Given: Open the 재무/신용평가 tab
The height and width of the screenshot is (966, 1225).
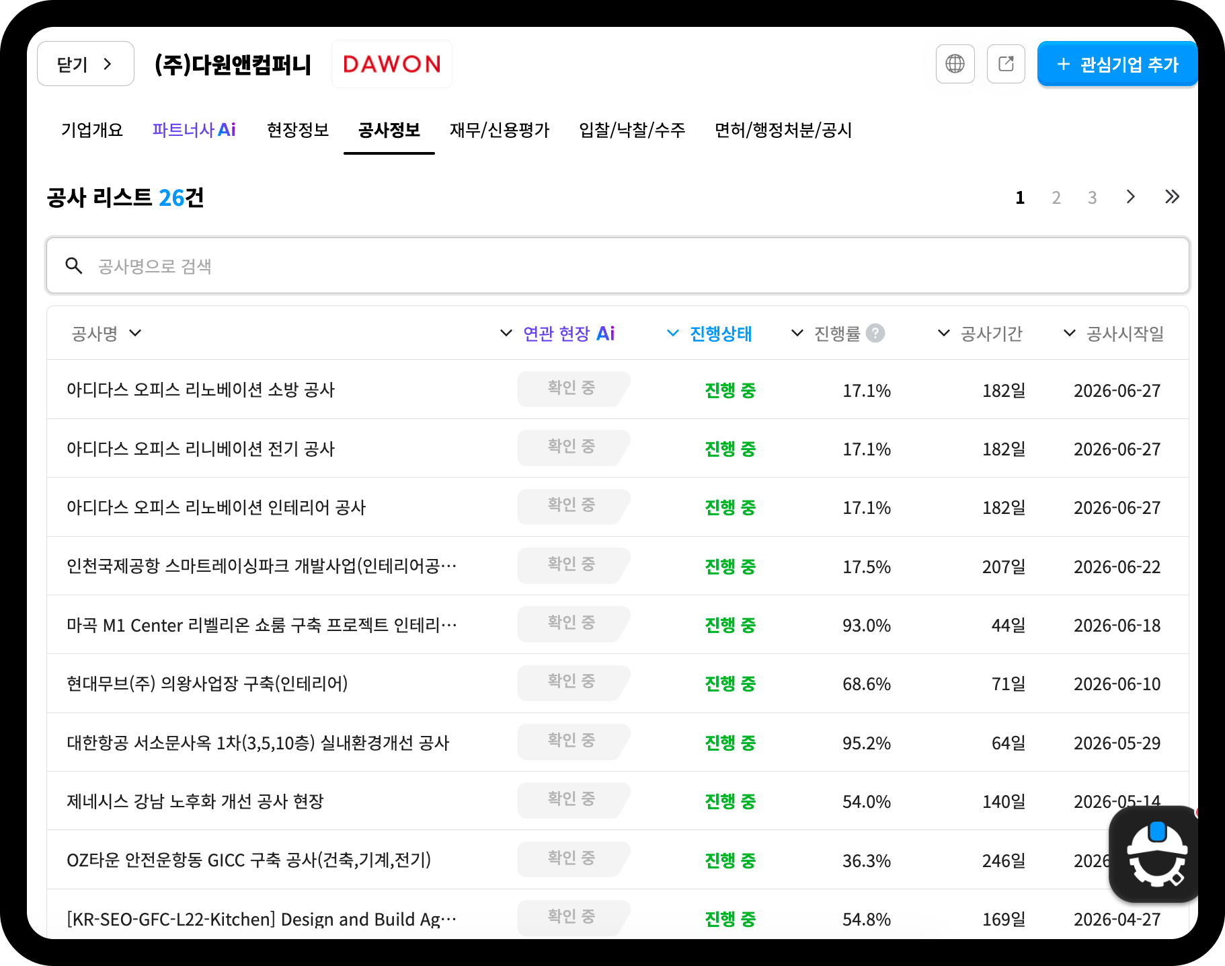Looking at the screenshot, I should click(500, 130).
